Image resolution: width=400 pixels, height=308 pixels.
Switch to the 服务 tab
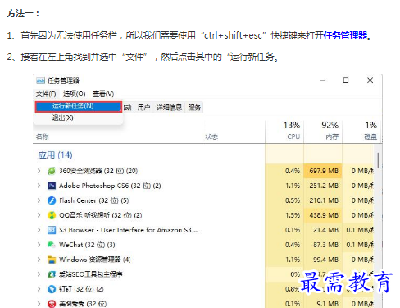pos(194,108)
